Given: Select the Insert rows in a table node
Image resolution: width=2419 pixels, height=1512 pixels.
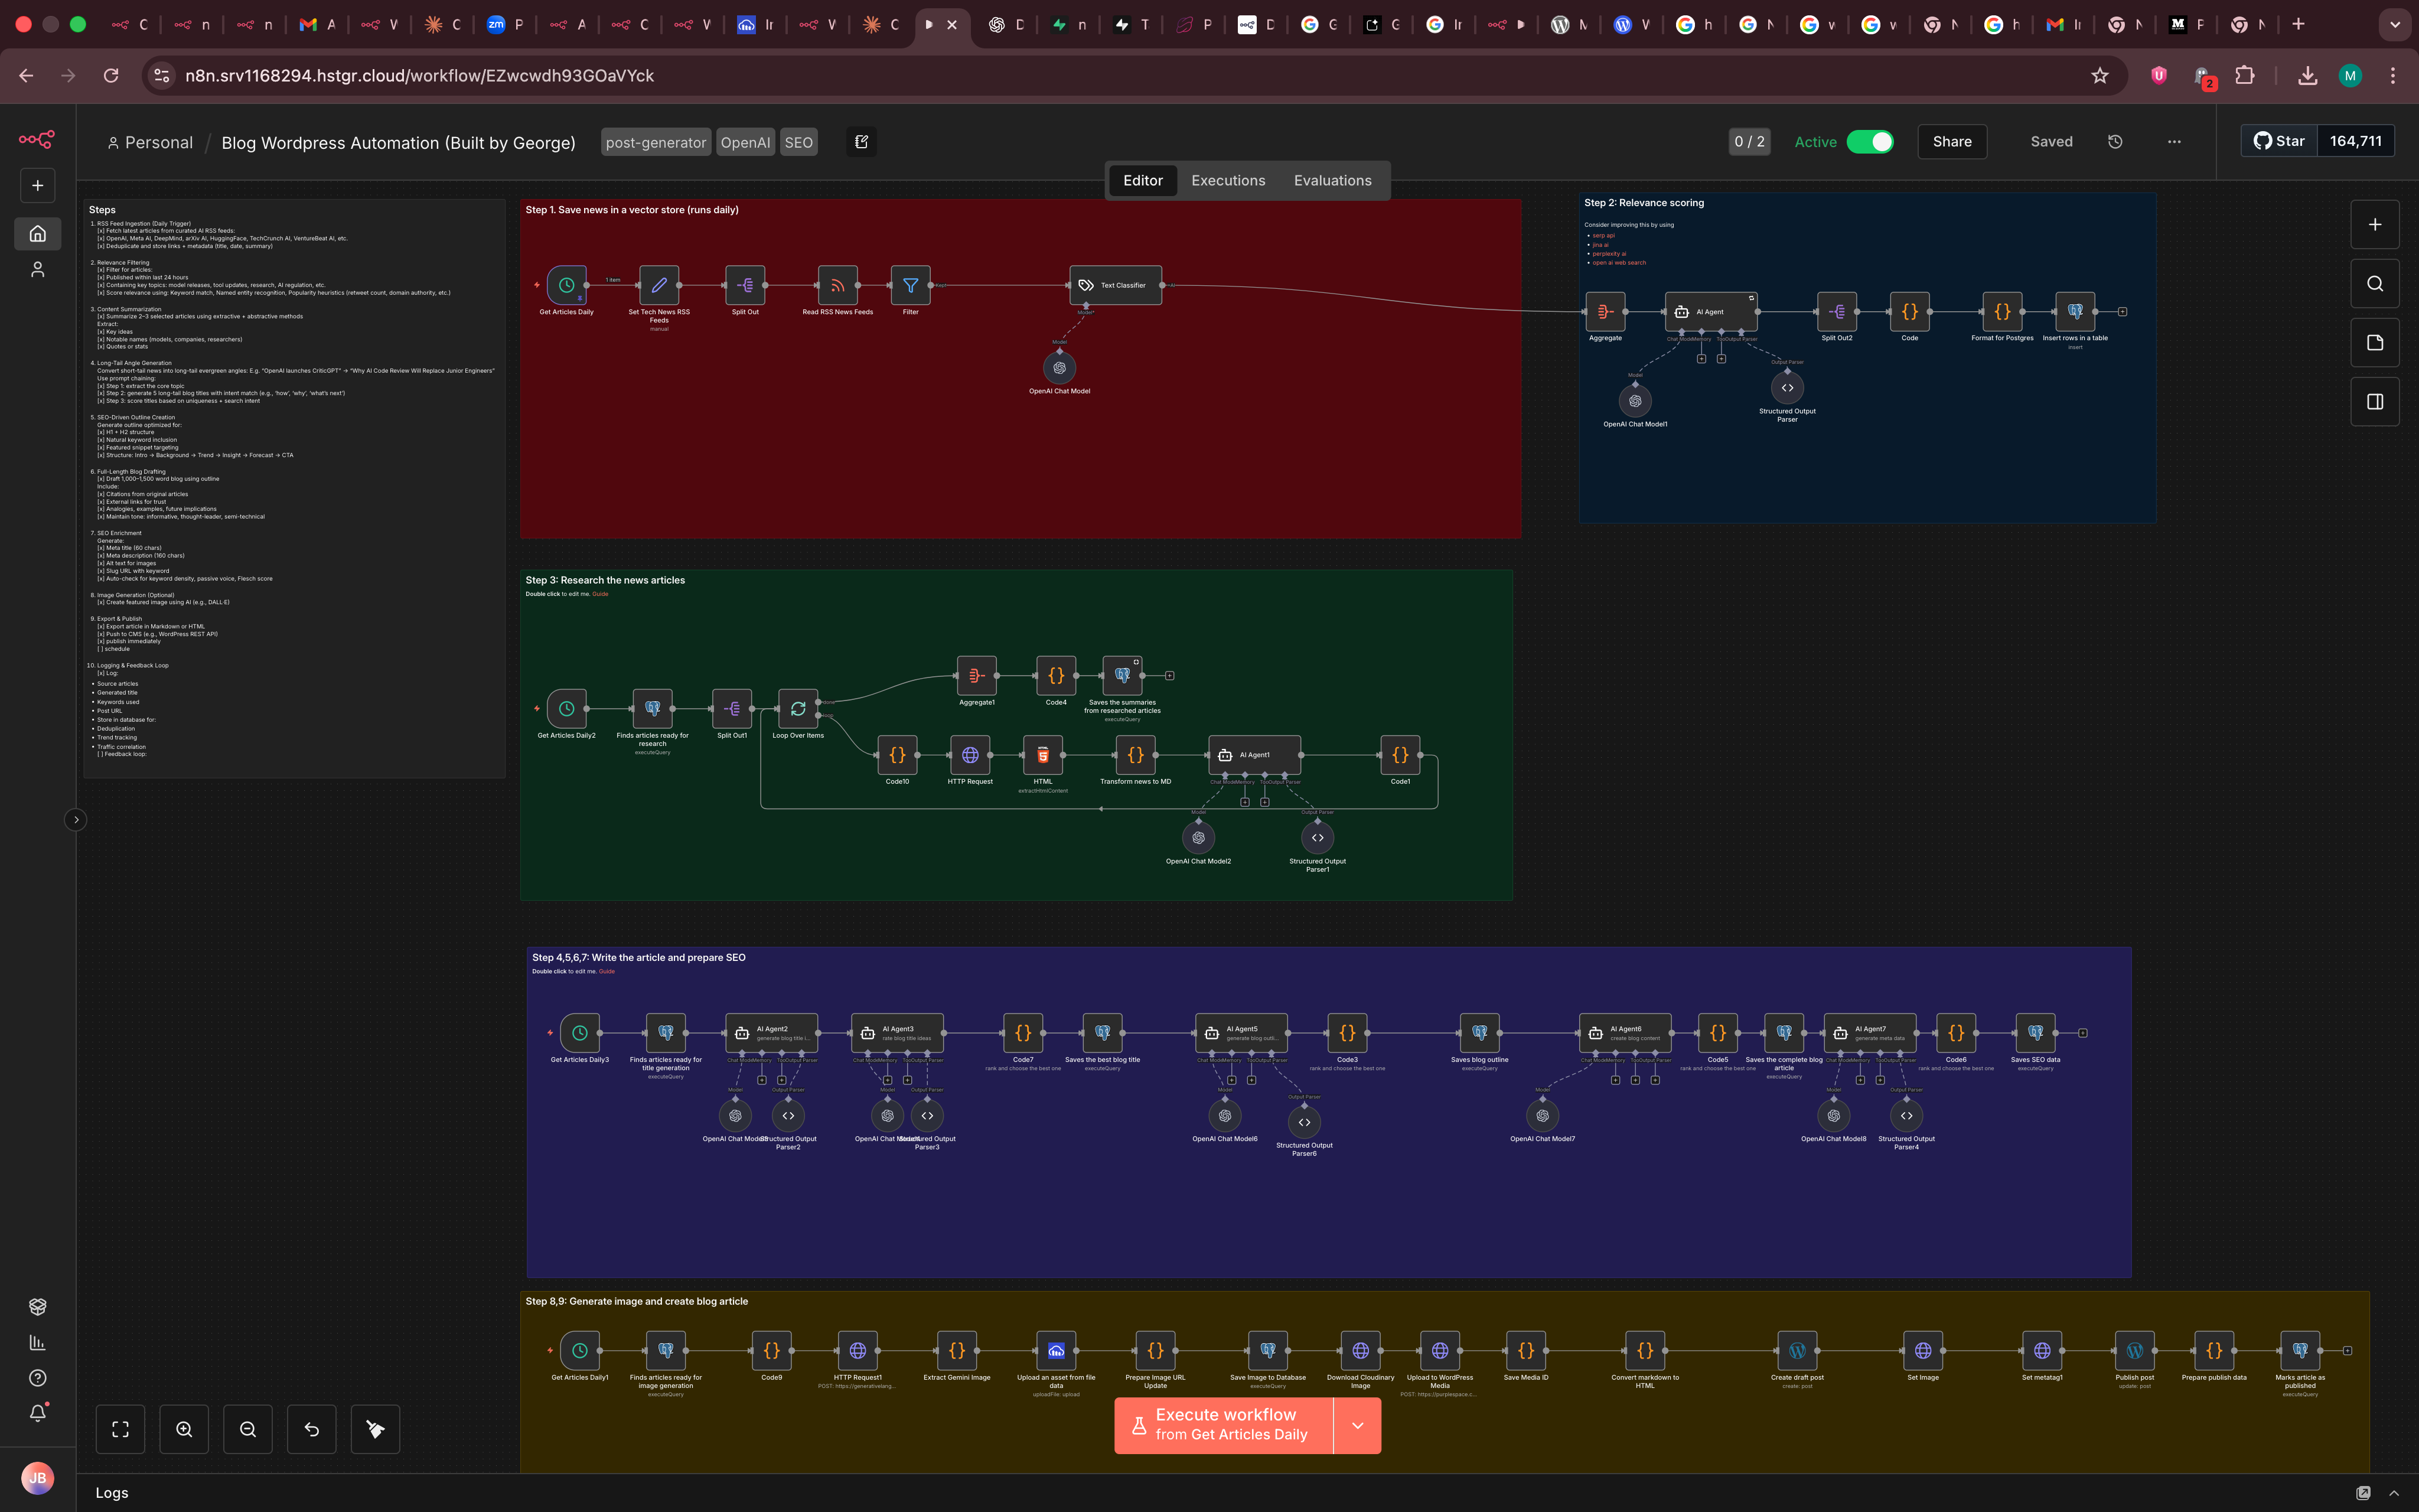Looking at the screenshot, I should coord(2075,312).
